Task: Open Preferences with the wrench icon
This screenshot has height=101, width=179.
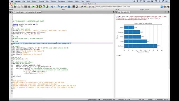Action: click(82, 7)
